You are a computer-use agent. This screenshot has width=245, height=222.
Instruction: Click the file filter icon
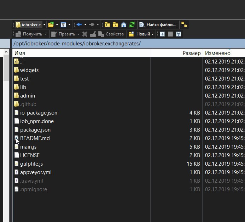coord(63,24)
